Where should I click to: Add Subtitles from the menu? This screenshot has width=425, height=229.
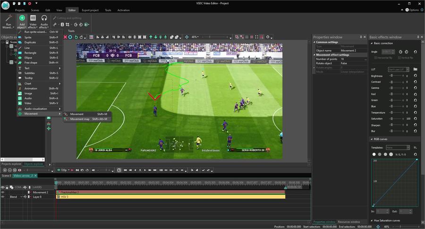pos(40,73)
